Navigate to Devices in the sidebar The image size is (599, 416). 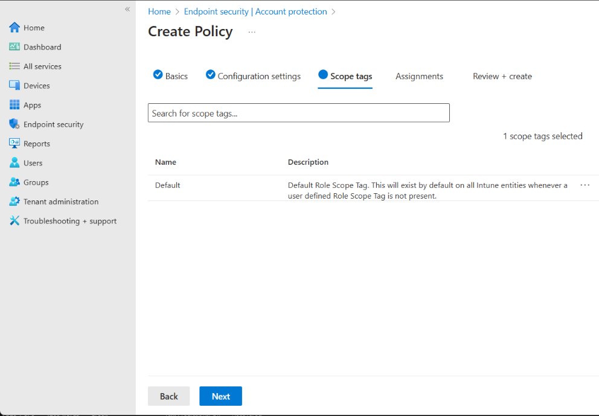click(x=13, y=85)
